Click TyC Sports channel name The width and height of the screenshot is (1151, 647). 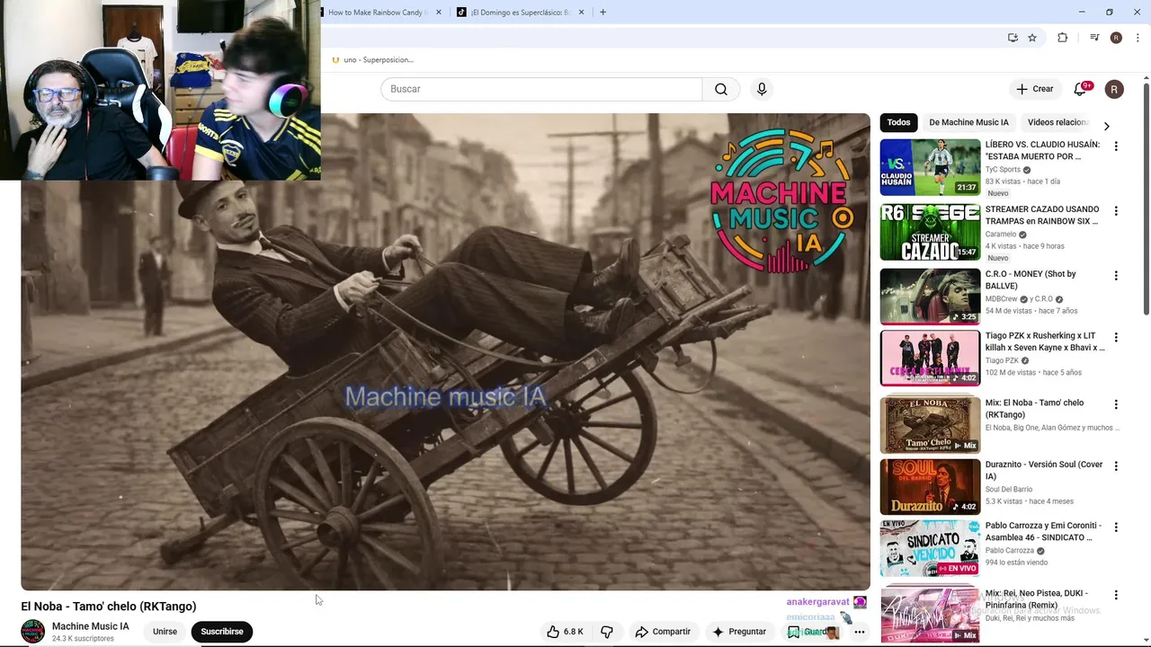point(1003,169)
